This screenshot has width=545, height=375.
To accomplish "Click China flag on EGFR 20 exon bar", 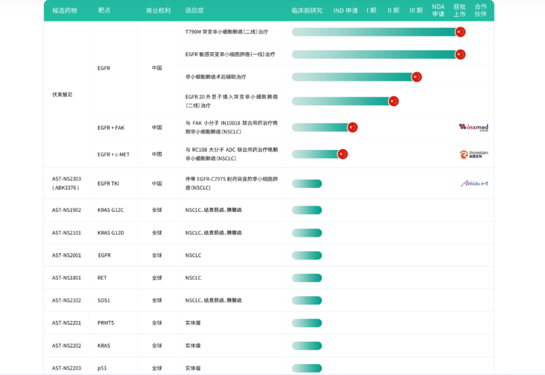I will (x=394, y=101).
